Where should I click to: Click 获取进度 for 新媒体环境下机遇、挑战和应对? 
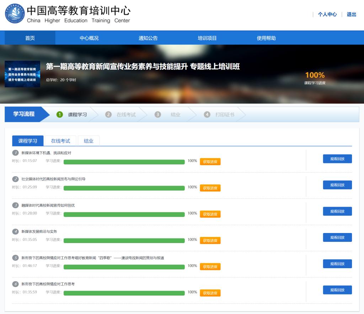(210, 162)
